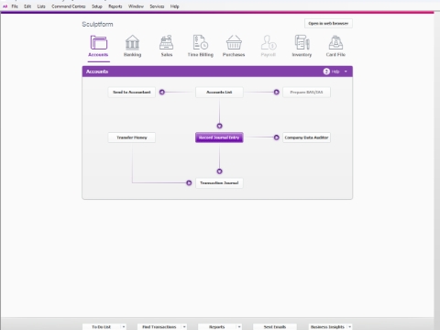Click Transfer Money button
Viewport: 440px width, 330px height.
(x=132, y=137)
